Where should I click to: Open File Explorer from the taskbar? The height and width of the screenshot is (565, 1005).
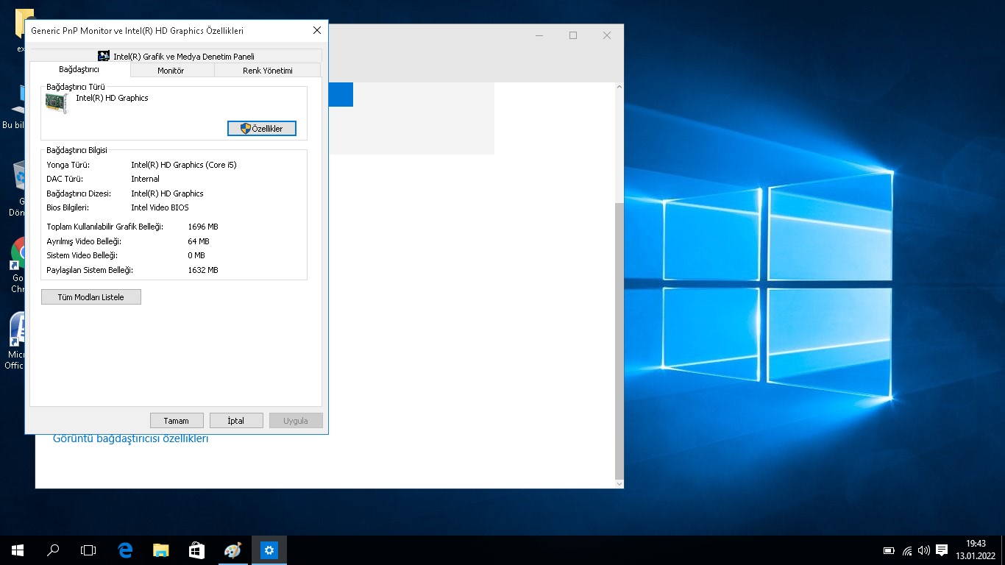pos(160,550)
